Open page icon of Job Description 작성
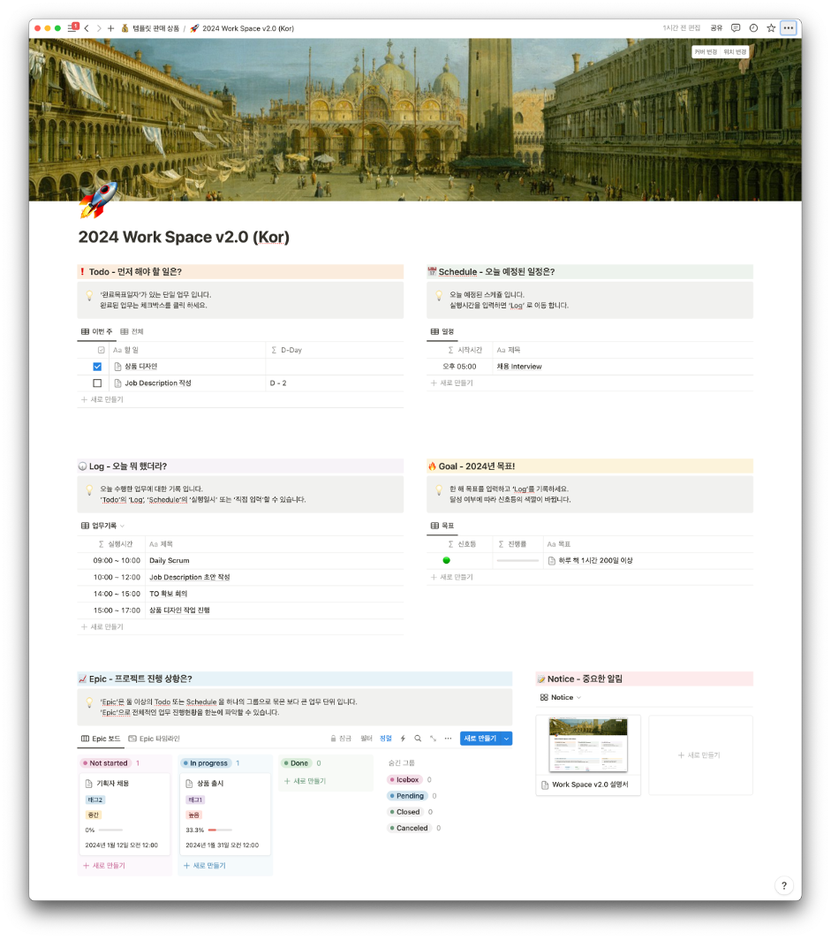This screenshot has height=940, width=831. (x=118, y=383)
